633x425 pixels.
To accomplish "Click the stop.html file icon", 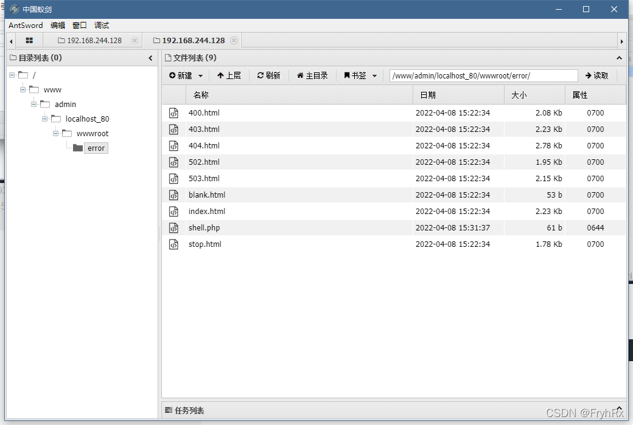I will 173,244.
